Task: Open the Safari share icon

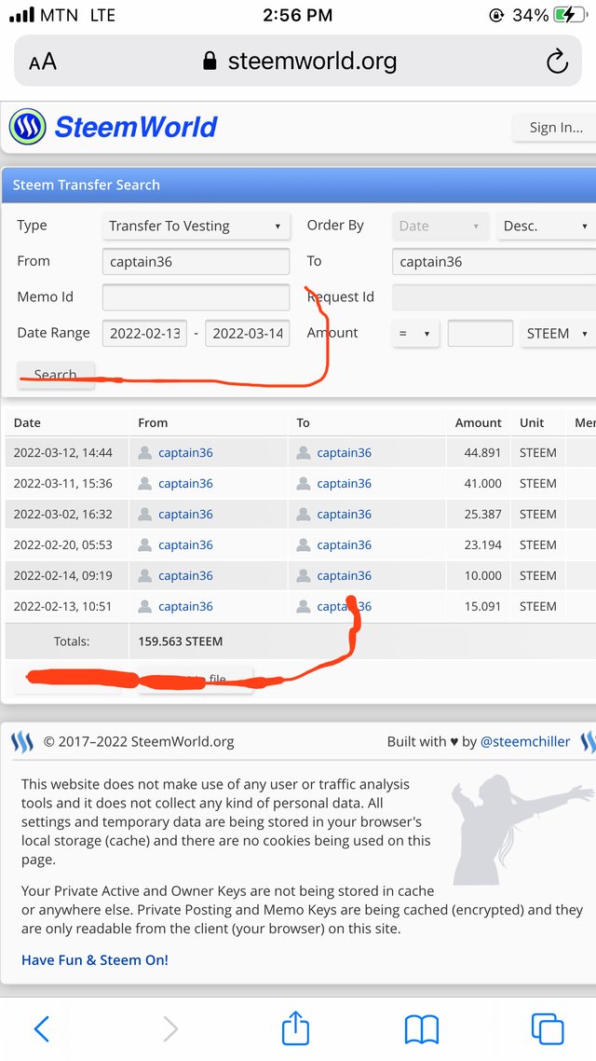Action: pos(295,1028)
